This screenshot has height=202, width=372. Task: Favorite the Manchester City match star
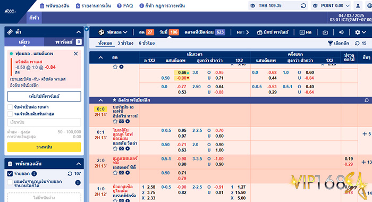pyautogui.click(x=115, y=173)
